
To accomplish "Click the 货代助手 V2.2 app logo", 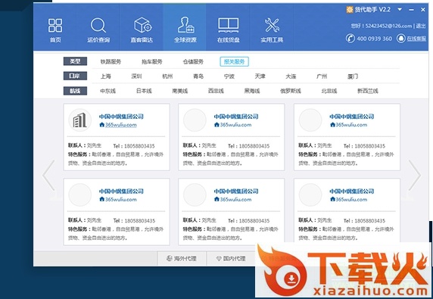I will pyautogui.click(x=350, y=10).
